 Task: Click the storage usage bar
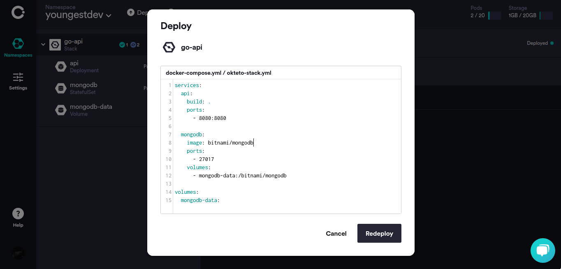tap(546, 16)
